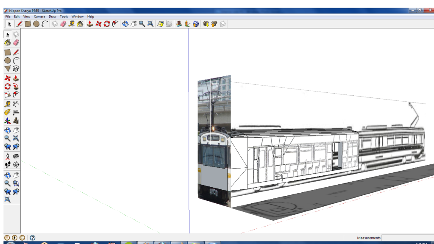Viewport: 434px width, 244px height.
Task: Pick the Dimension tool
Action: (x=16, y=104)
